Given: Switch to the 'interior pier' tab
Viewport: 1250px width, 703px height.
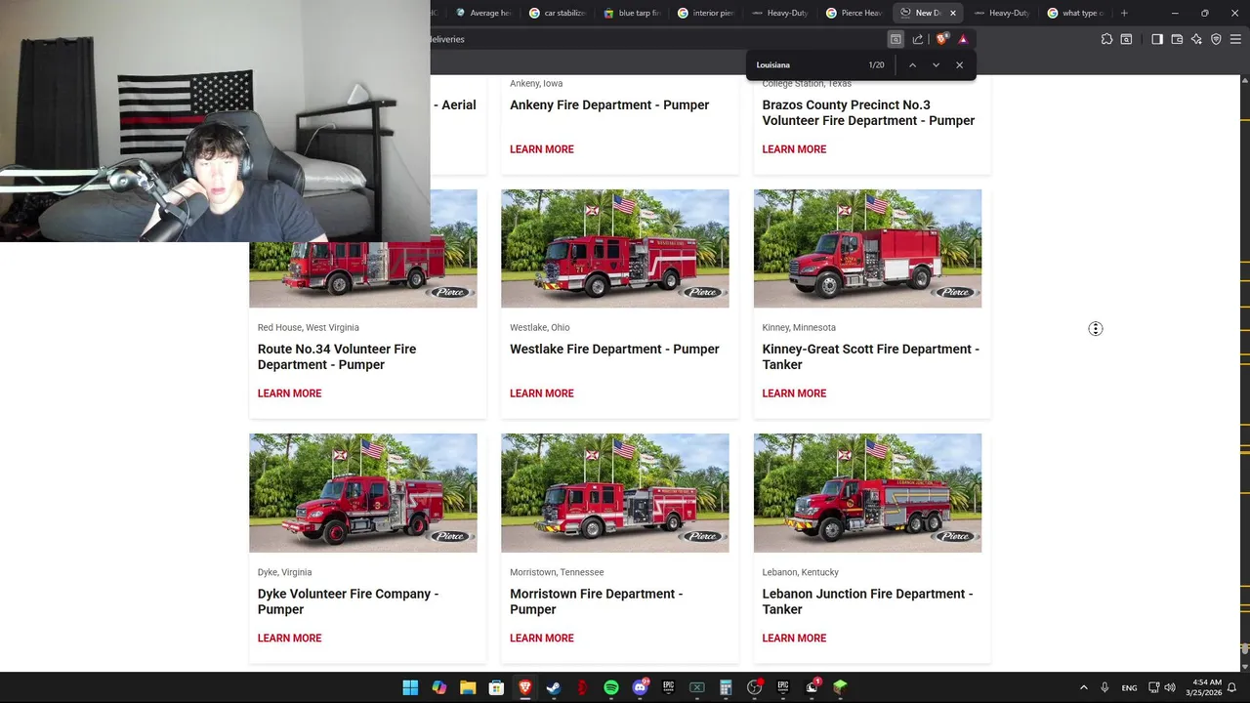Looking at the screenshot, I should (705, 13).
